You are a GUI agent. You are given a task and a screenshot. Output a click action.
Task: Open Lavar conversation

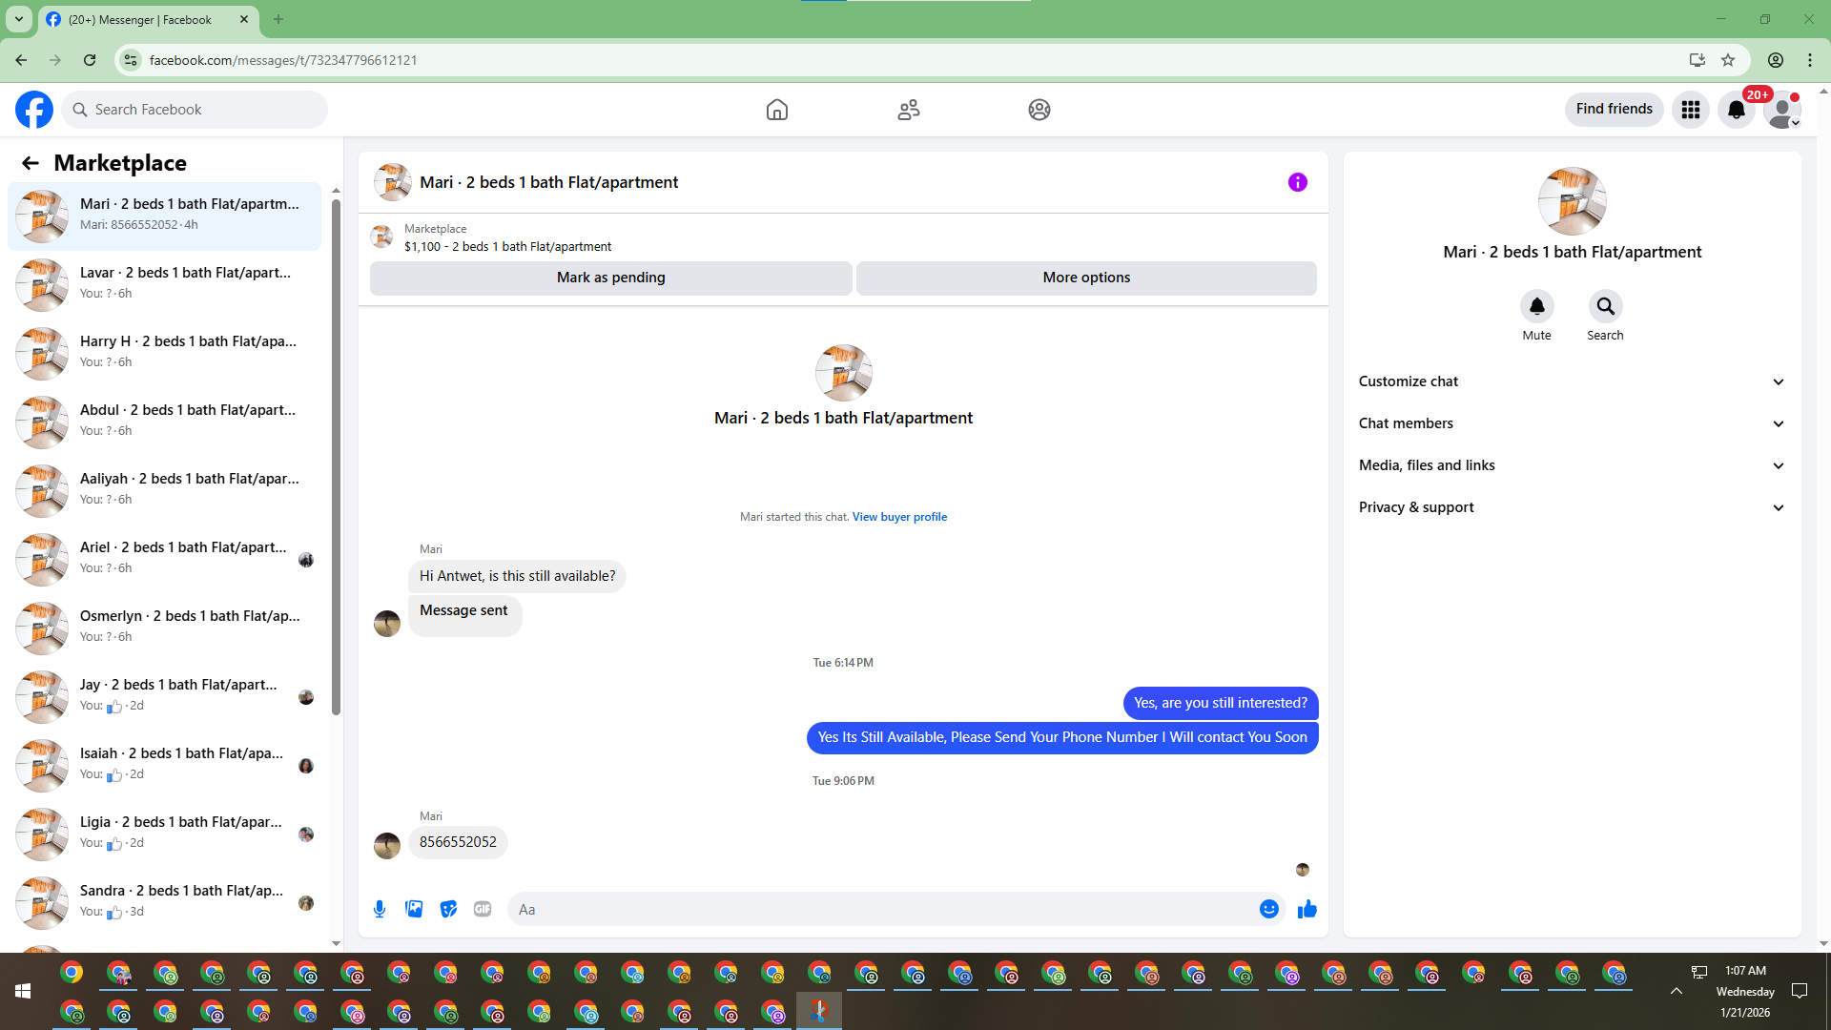[x=164, y=284]
